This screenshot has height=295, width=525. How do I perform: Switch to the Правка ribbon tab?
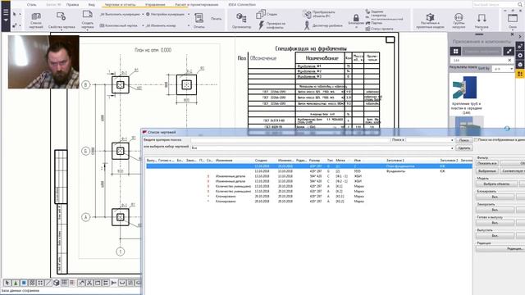(72, 5)
